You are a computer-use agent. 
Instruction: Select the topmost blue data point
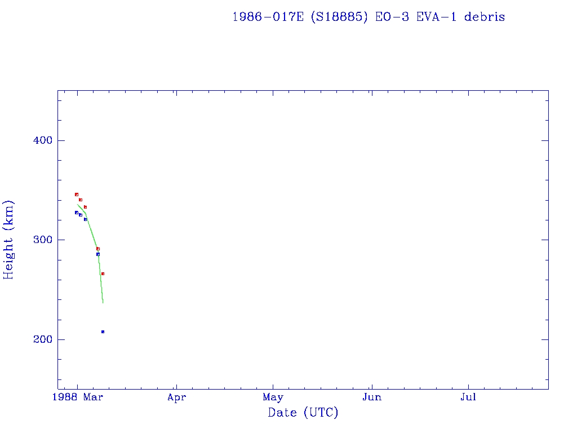tap(77, 213)
